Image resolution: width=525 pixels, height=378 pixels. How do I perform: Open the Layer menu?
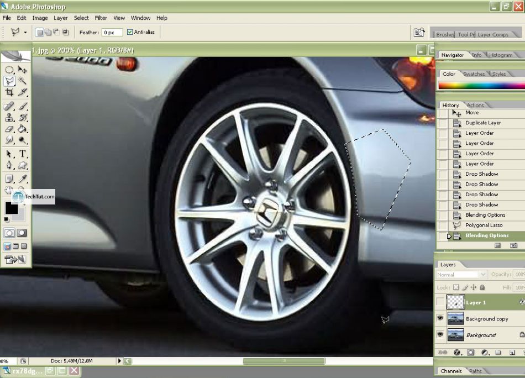(61, 18)
